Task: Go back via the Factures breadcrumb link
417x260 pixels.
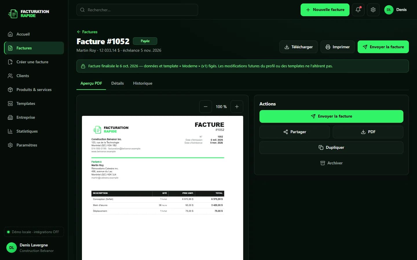Action: [x=87, y=32]
